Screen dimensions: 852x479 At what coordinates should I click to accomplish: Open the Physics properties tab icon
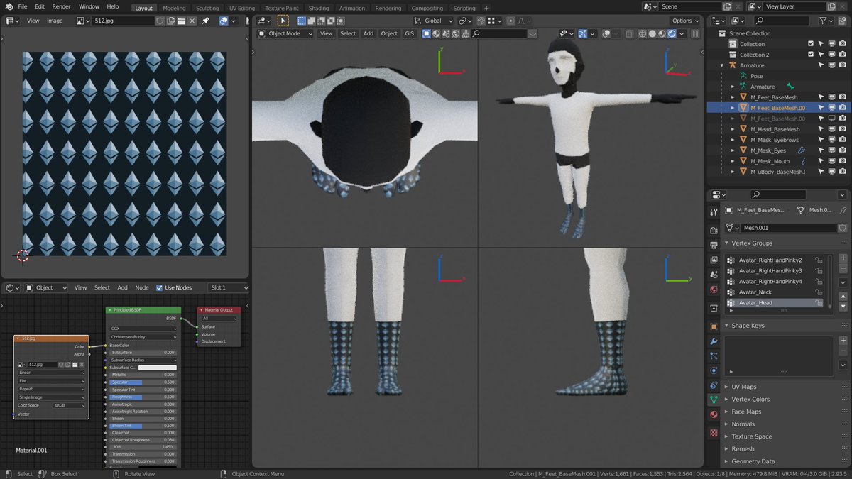click(714, 370)
